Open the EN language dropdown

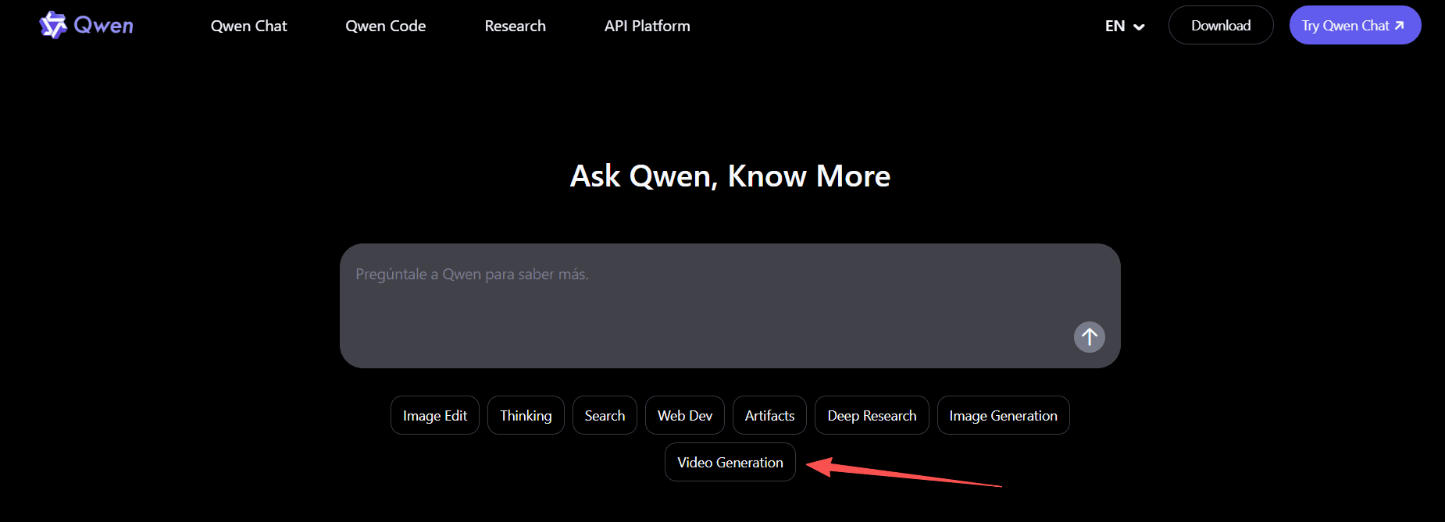click(x=1125, y=26)
